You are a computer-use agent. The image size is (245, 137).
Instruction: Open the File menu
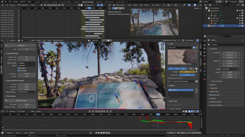(6, 2)
